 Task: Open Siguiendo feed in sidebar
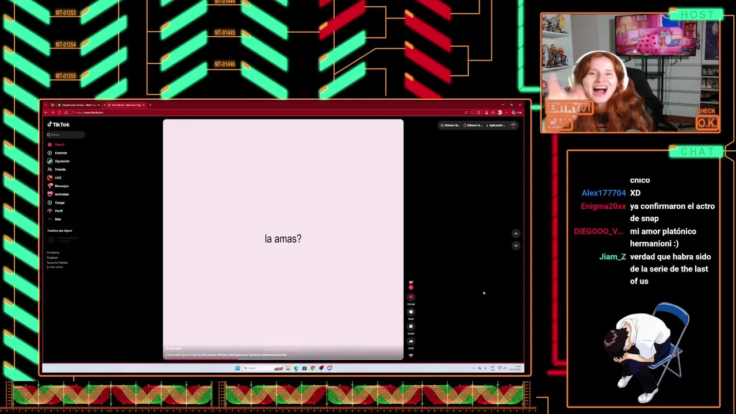coord(59,161)
